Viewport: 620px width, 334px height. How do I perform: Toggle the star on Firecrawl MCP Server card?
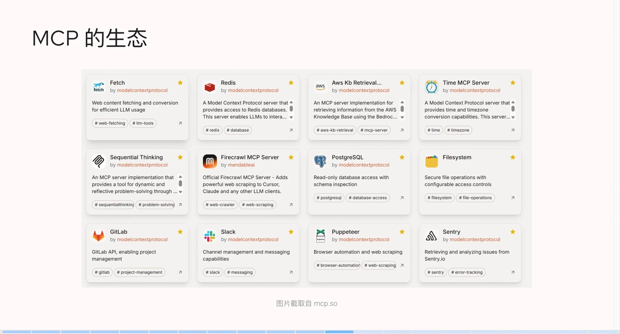(291, 157)
